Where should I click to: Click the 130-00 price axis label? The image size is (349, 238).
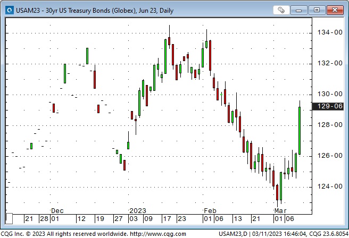tap(330, 94)
